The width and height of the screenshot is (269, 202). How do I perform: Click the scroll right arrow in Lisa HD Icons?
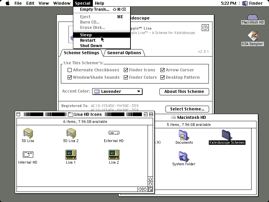(145, 189)
